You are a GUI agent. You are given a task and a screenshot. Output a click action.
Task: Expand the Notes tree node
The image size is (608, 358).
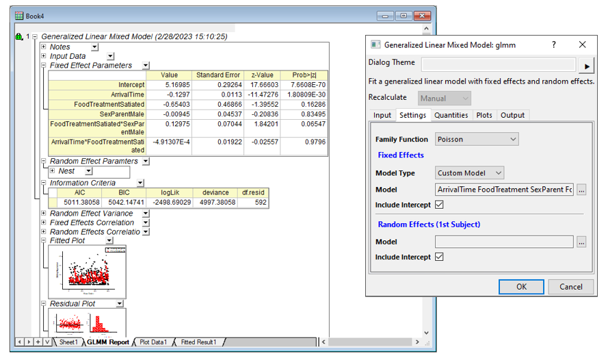point(44,47)
